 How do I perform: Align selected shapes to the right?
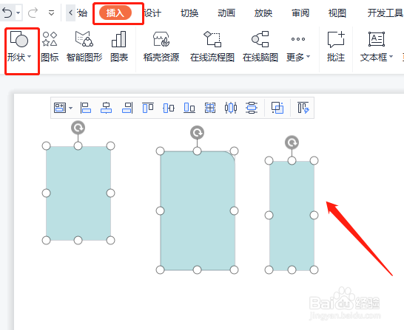point(127,108)
